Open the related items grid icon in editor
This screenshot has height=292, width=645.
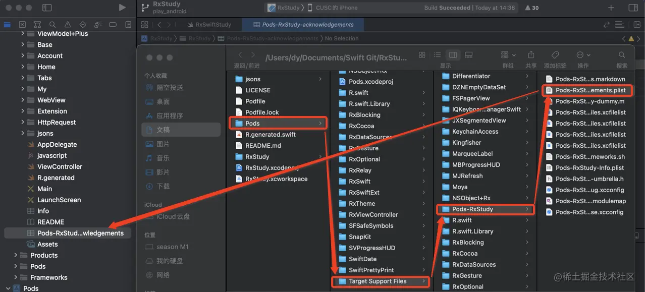click(145, 24)
